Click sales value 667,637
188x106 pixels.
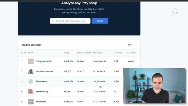(x=68, y=71)
